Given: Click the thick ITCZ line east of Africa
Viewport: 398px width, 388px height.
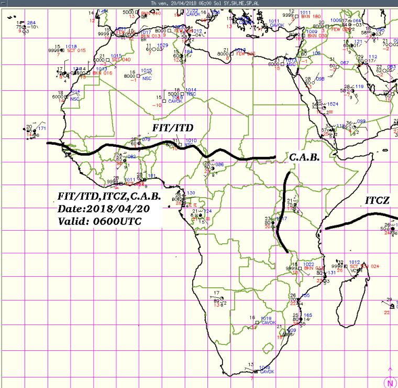Looking at the screenshot, I should [356, 222].
